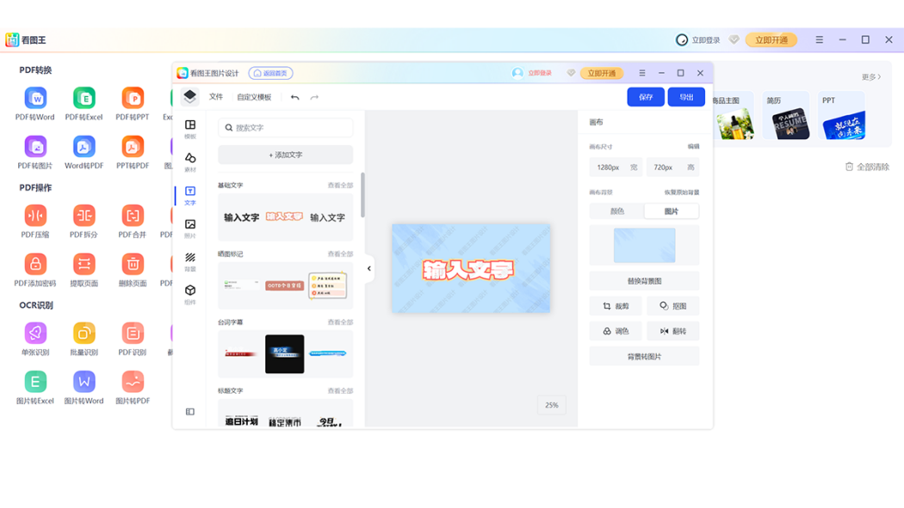Click the 搜索文字 search field
The height and width of the screenshot is (508, 904).
point(285,128)
